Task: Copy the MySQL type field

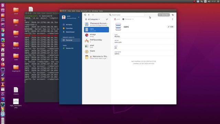Action: (144, 36)
